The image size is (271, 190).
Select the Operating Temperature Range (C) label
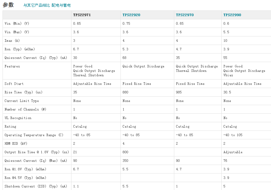click(34, 135)
